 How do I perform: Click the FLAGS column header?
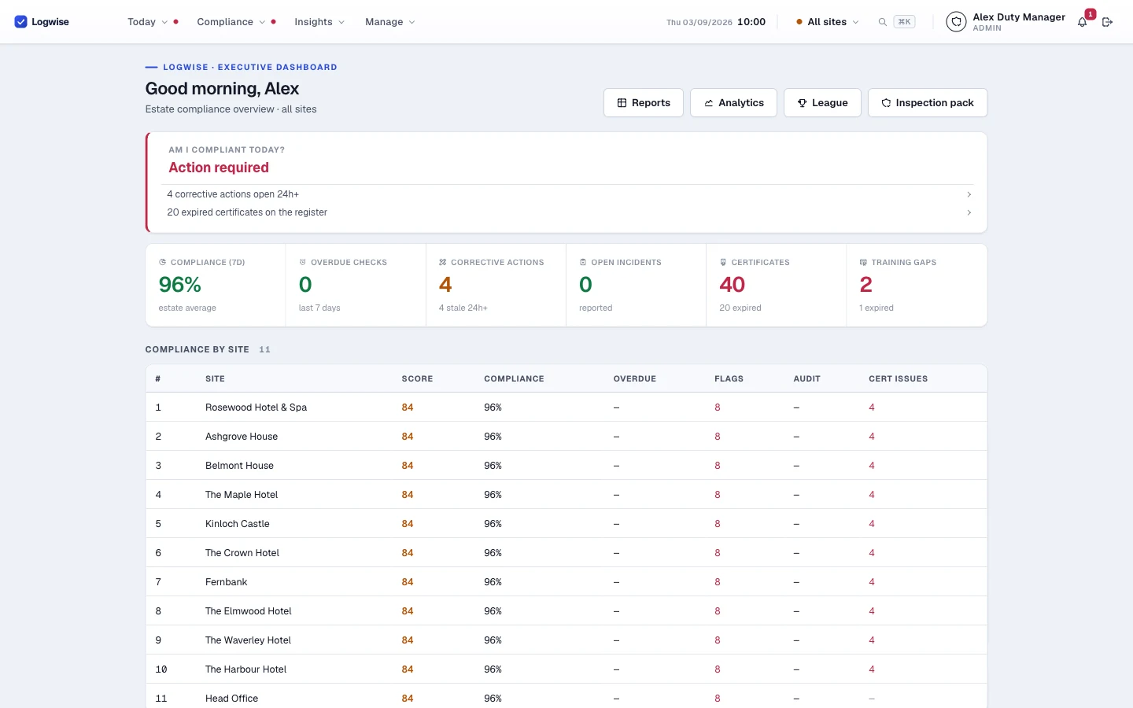[x=729, y=379]
